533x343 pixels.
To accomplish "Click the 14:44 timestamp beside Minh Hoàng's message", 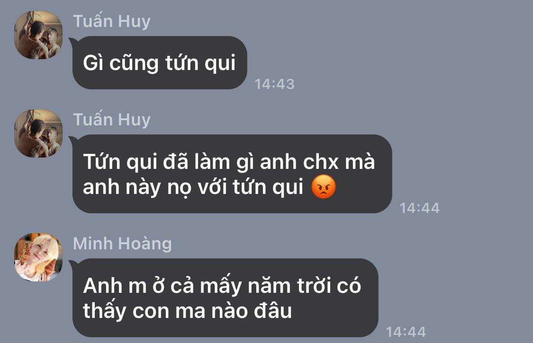I will coord(406,332).
